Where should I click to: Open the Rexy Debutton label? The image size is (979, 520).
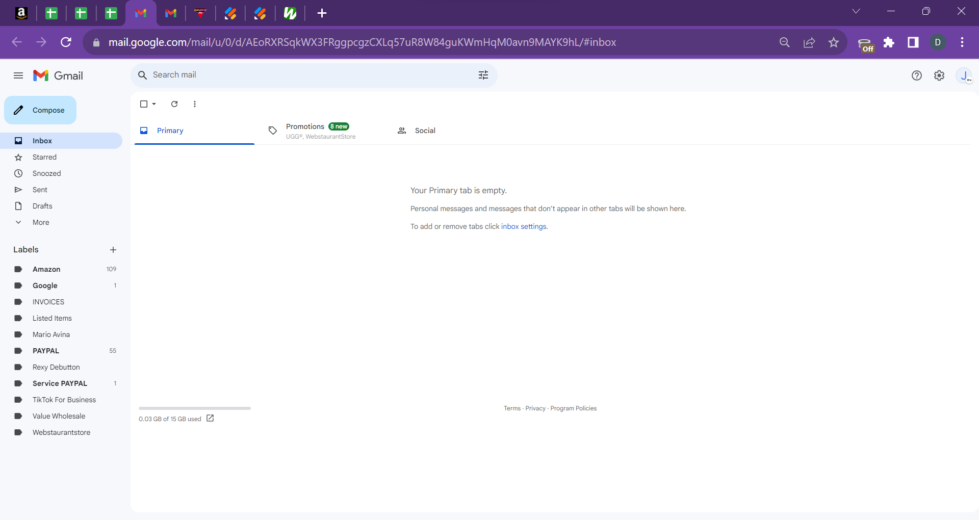point(61,367)
